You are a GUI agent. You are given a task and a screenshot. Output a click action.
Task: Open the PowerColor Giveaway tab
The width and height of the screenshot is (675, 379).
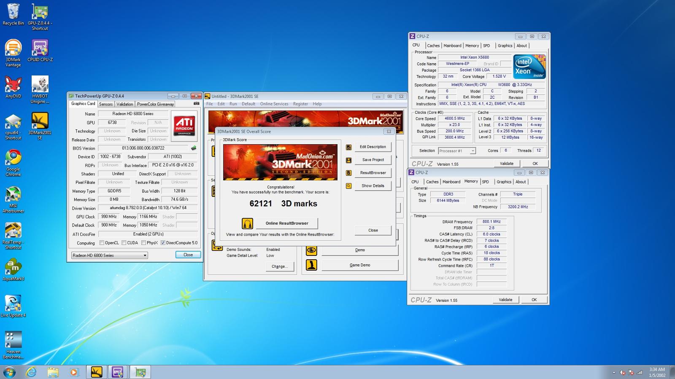155,104
